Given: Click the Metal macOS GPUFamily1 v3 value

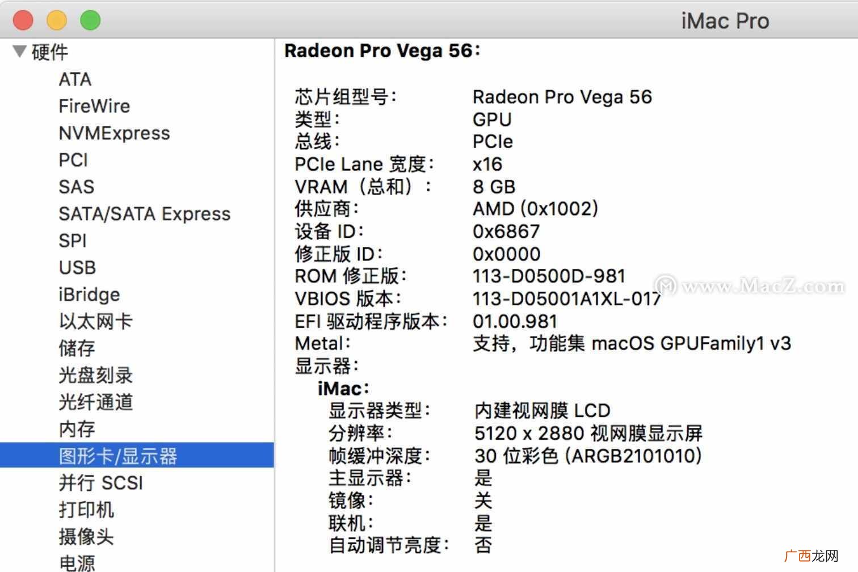Looking at the screenshot, I should (632, 344).
